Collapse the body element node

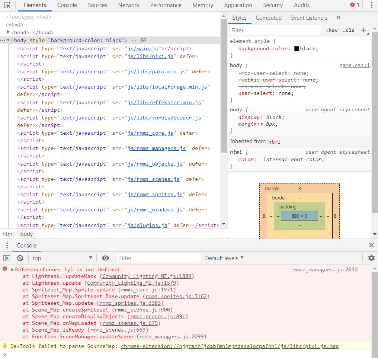[8, 40]
